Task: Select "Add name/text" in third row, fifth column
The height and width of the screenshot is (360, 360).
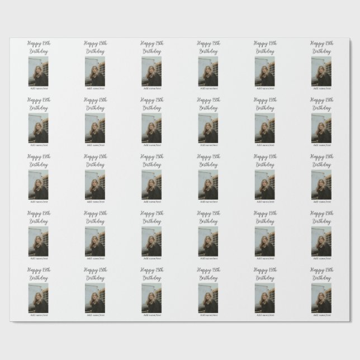Action: click(264, 202)
